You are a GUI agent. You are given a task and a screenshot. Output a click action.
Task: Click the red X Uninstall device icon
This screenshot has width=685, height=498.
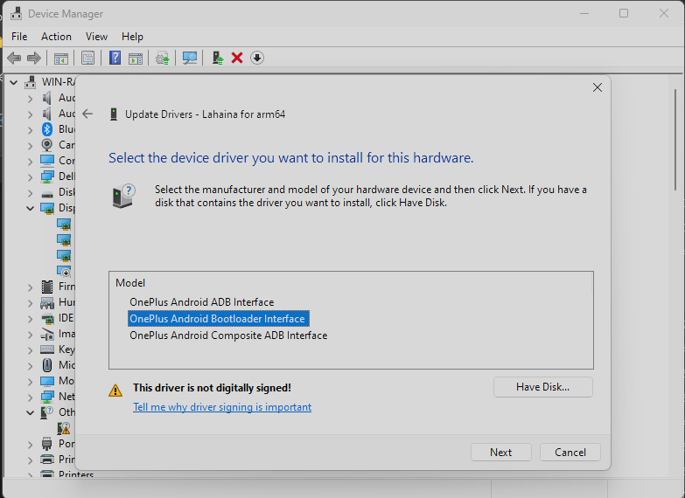pos(237,58)
